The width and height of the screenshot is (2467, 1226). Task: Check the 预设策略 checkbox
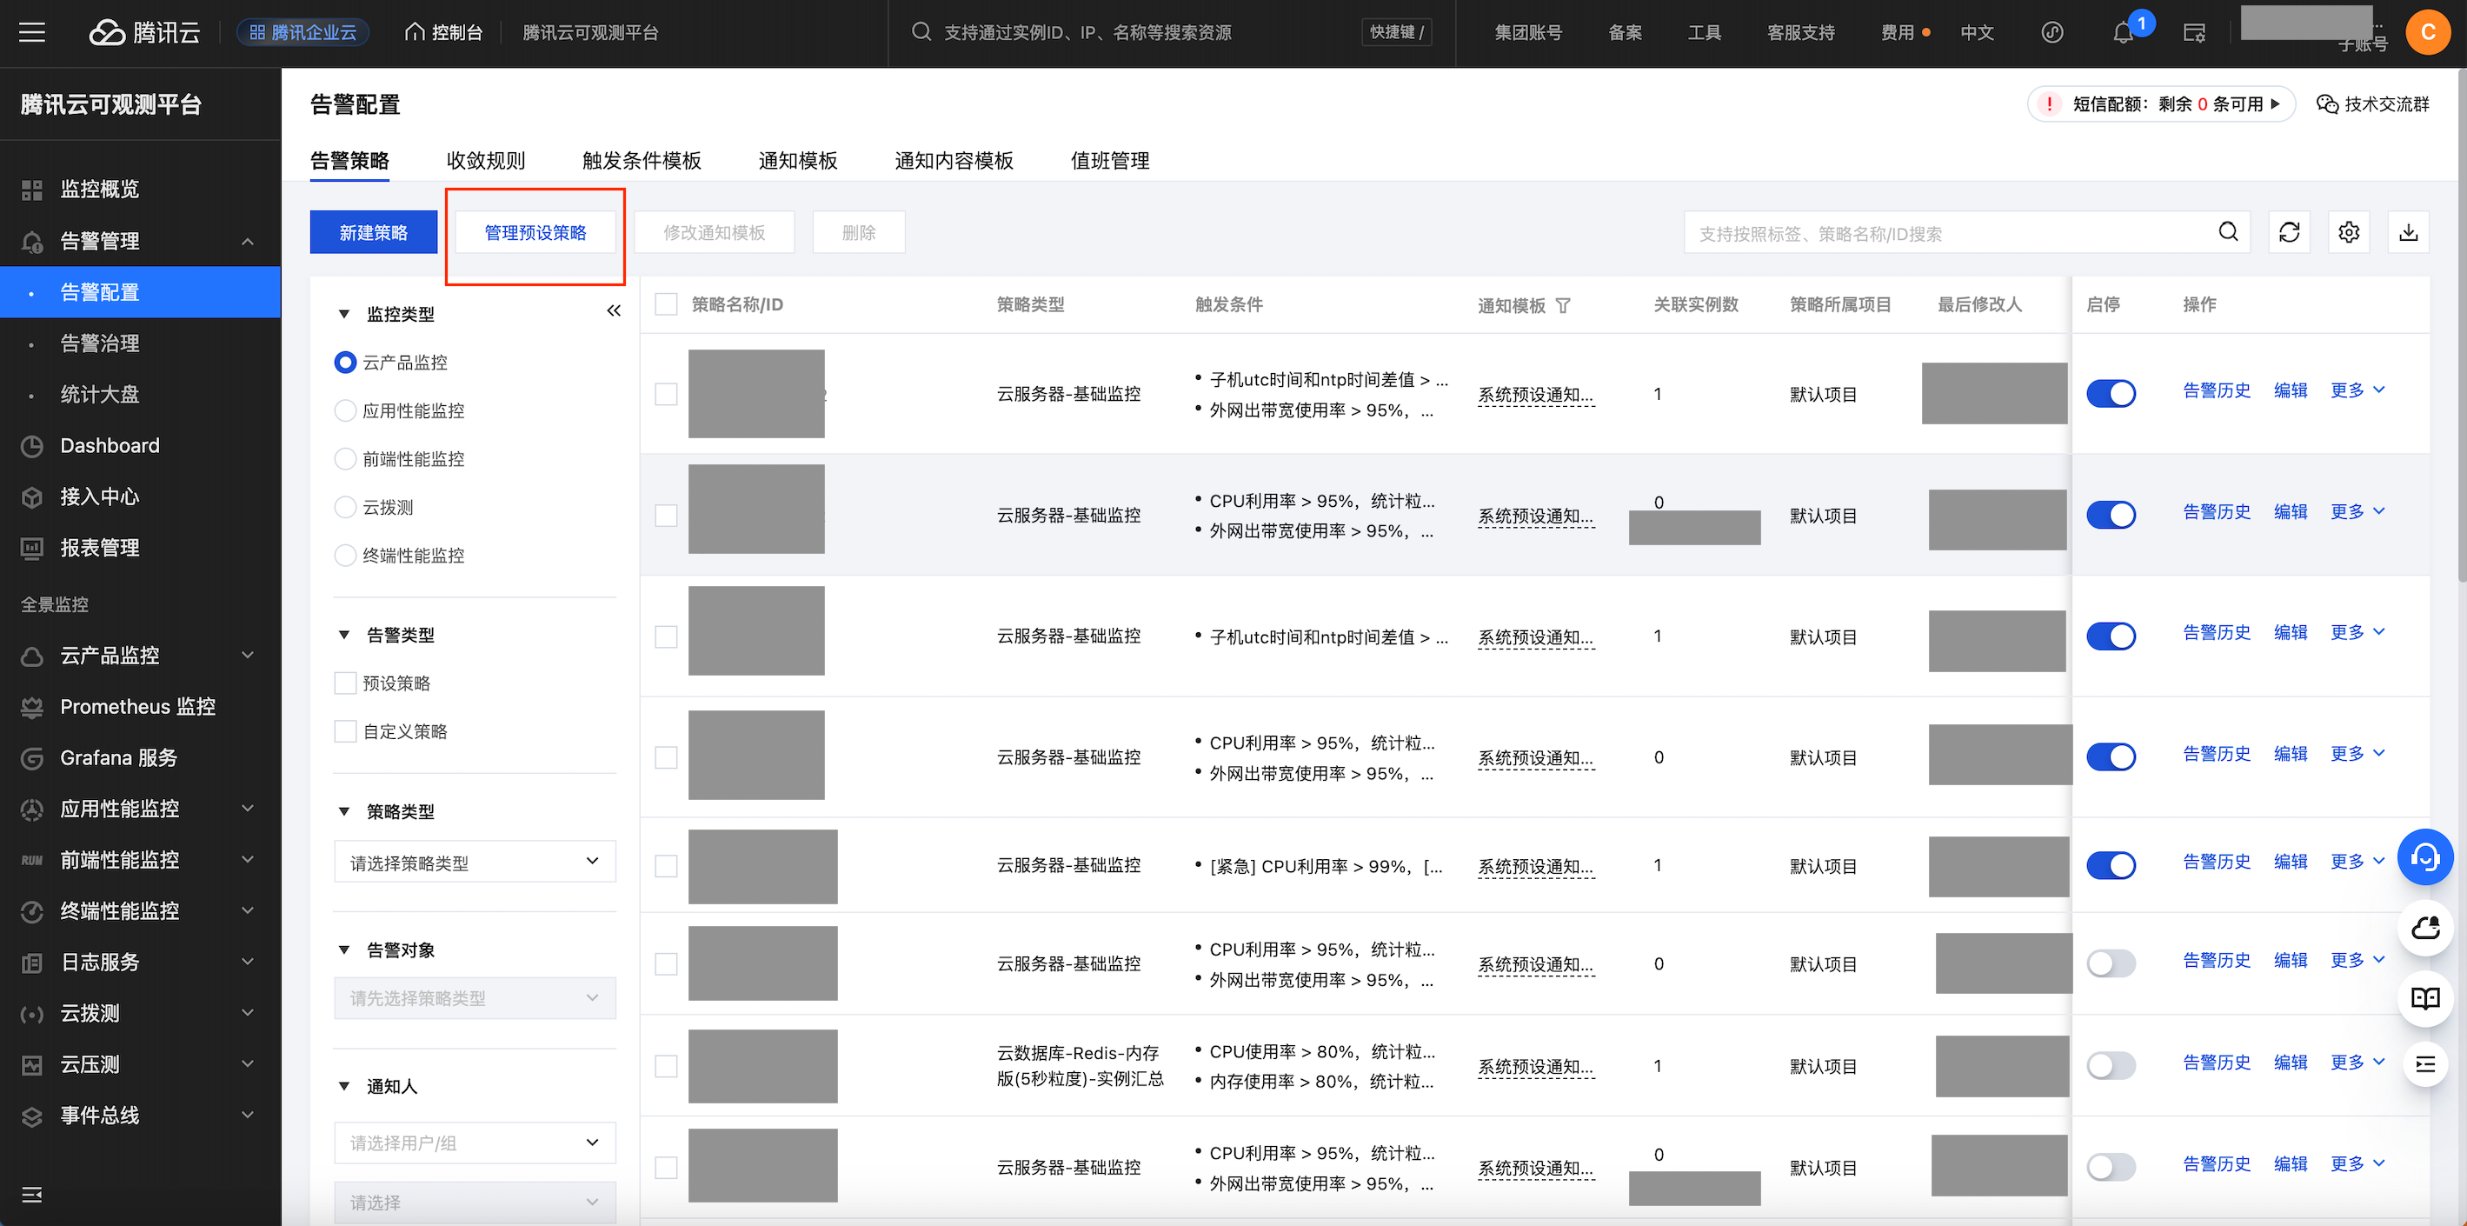click(345, 683)
